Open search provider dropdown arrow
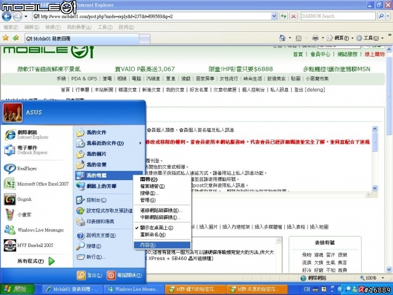This screenshot has width=393, height=295. tap(387, 17)
